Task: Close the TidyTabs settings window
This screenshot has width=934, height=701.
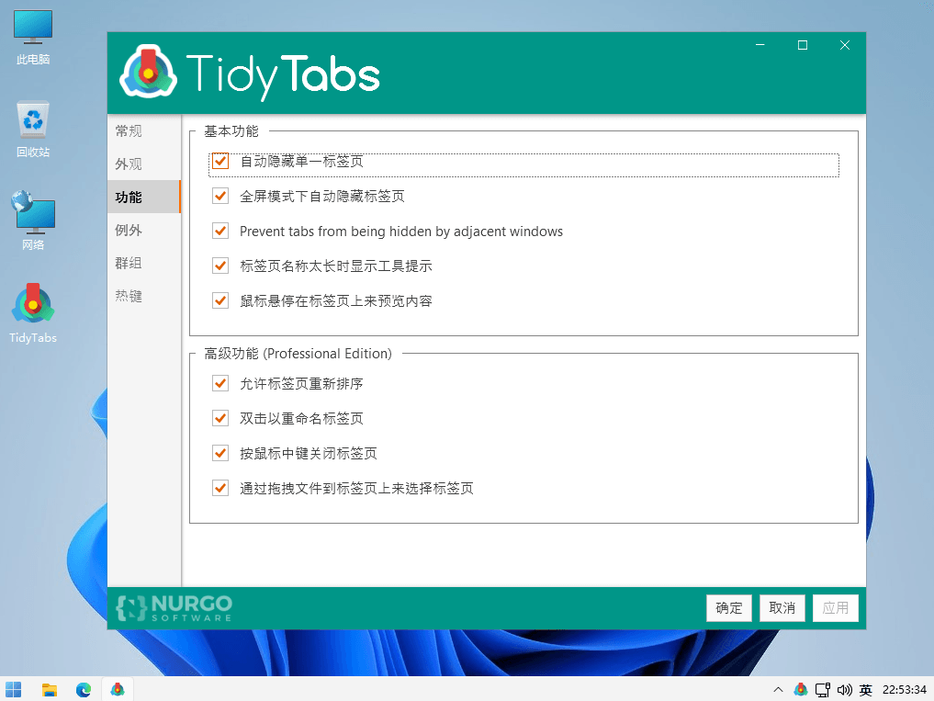Action: pos(845,45)
